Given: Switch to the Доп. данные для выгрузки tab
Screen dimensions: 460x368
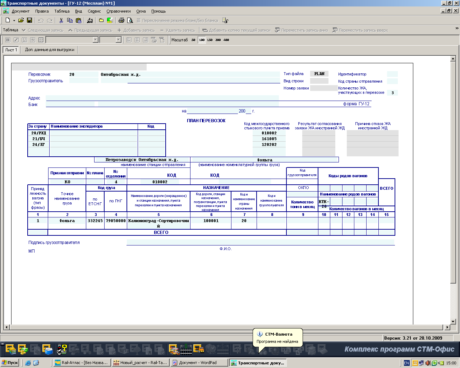Looking at the screenshot, I should pos(50,50).
